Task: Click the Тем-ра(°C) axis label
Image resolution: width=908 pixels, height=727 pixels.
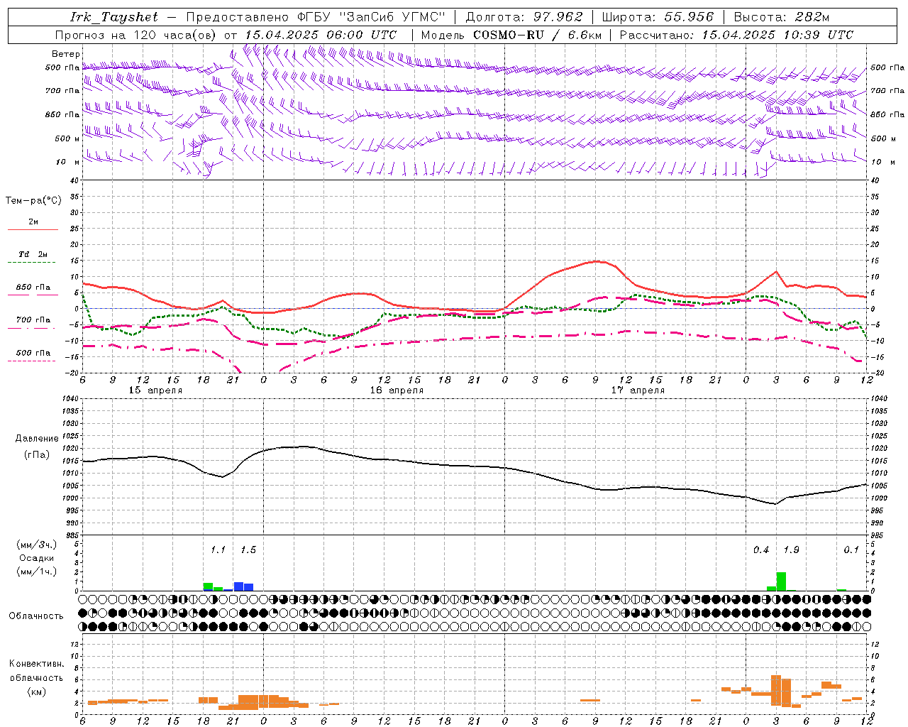Action: point(33,201)
